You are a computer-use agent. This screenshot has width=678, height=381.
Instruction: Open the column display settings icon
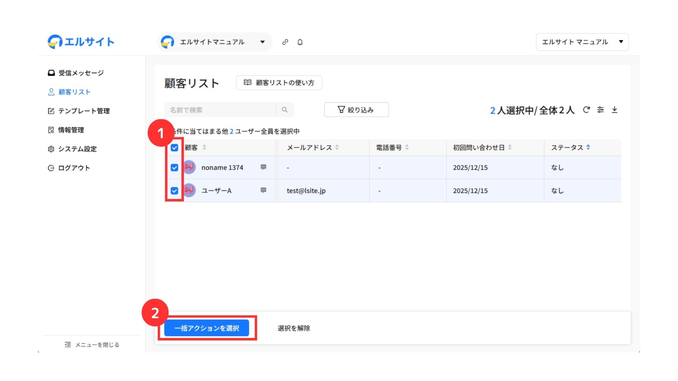[x=600, y=110]
